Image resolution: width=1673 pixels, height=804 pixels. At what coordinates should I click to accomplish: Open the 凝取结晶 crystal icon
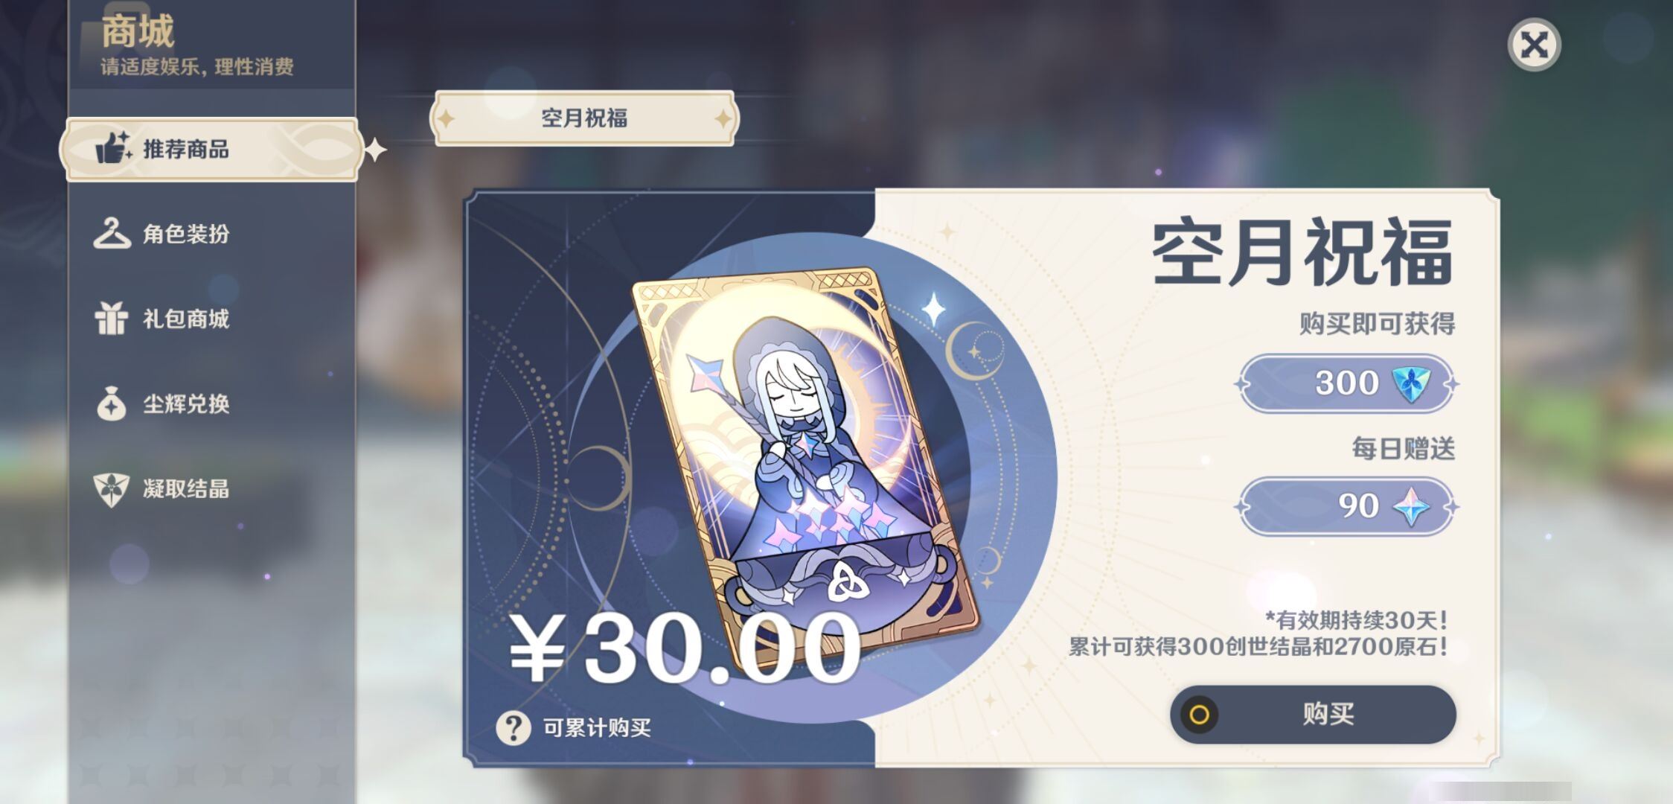click(x=112, y=489)
